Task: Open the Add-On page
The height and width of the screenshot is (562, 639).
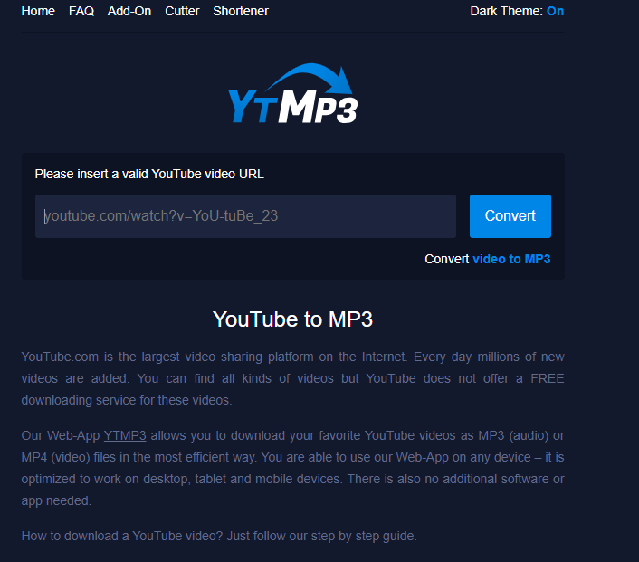Action: pos(129,11)
